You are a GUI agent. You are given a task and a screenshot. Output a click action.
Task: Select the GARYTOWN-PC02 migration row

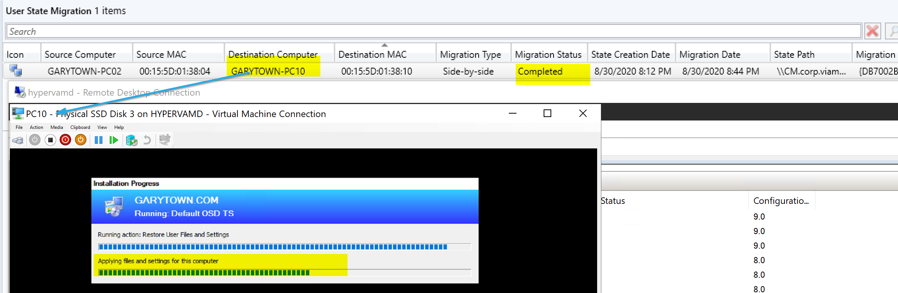point(84,72)
